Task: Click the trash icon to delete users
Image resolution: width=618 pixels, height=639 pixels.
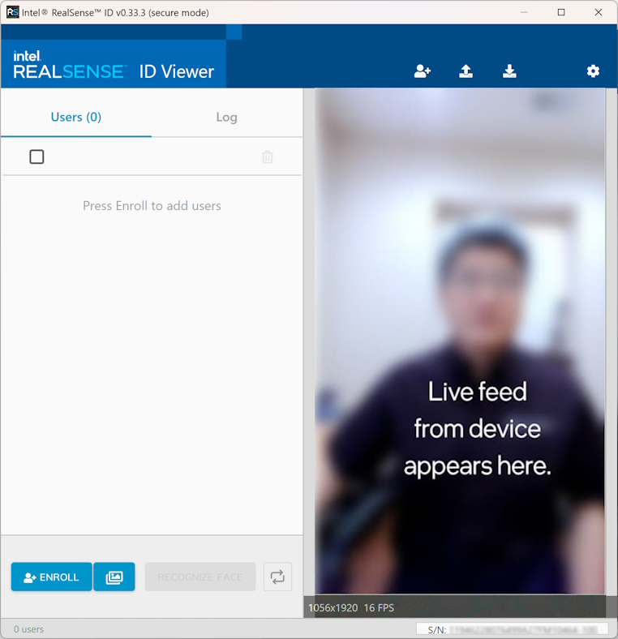Action: coord(268,157)
